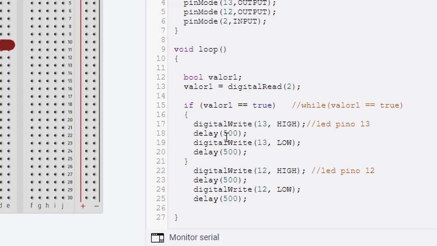Click the plus rail marker on breadboard

[x=83, y=206]
